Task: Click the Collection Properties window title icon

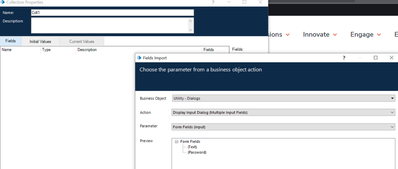Action: click(x=3, y=2)
